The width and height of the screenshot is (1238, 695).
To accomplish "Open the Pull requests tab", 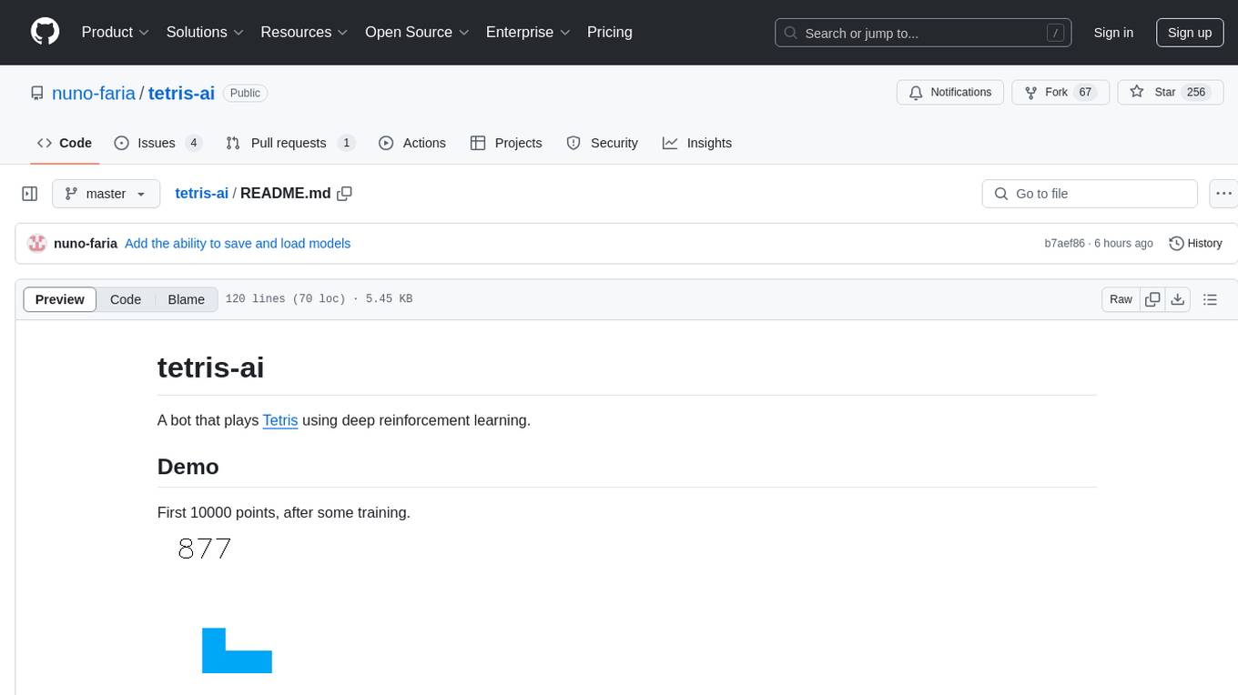I will pyautogui.click(x=290, y=143).
